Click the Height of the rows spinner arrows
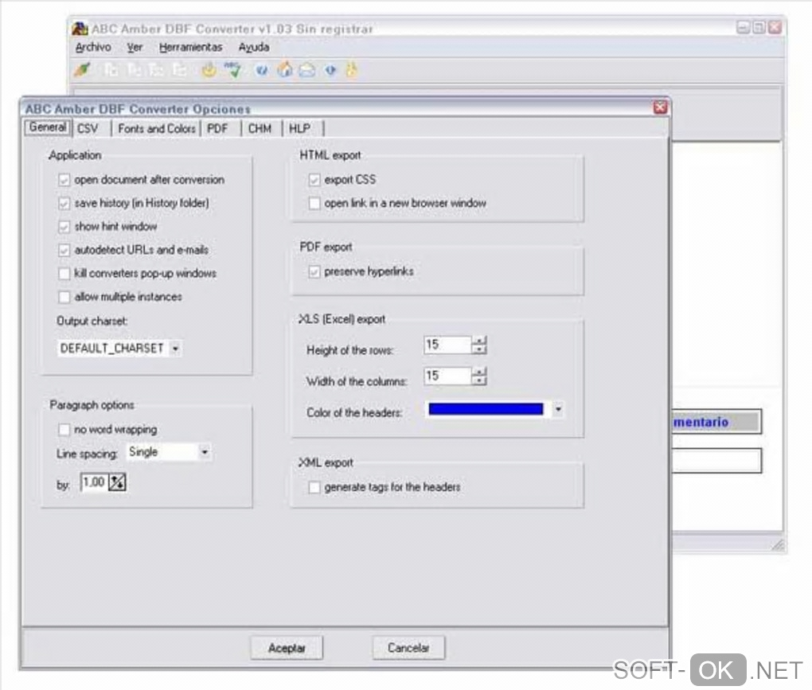812x690 pixels. coord(479,345)
